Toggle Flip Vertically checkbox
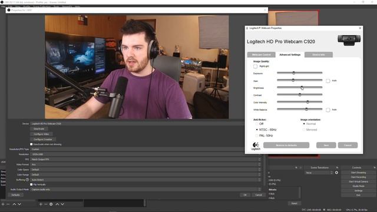The height and width of the screenshot is (212, 377). pos(31,184)
